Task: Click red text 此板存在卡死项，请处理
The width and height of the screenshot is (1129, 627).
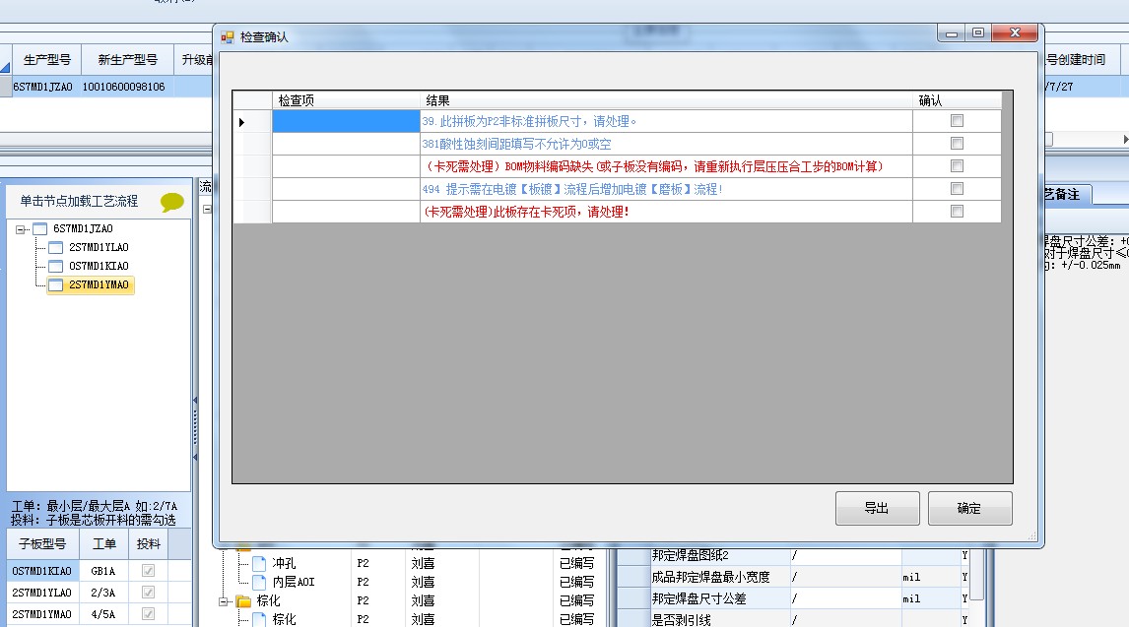Action: tap(526, 212)
